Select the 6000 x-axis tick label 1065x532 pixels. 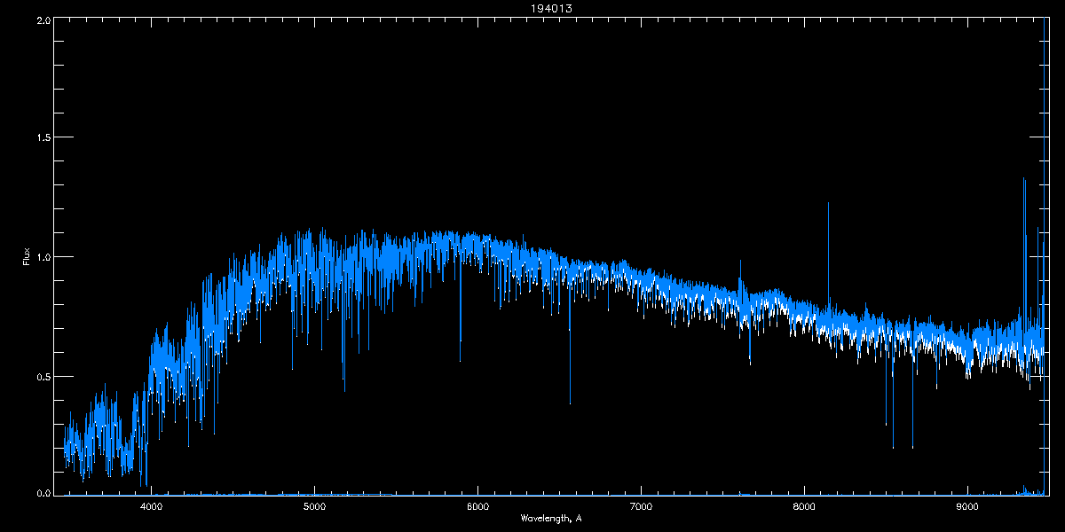click(x=477, y=506)
